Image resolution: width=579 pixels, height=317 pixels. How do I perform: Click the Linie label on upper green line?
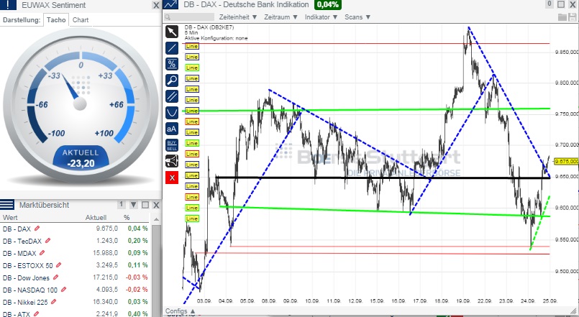coord(192,111)
